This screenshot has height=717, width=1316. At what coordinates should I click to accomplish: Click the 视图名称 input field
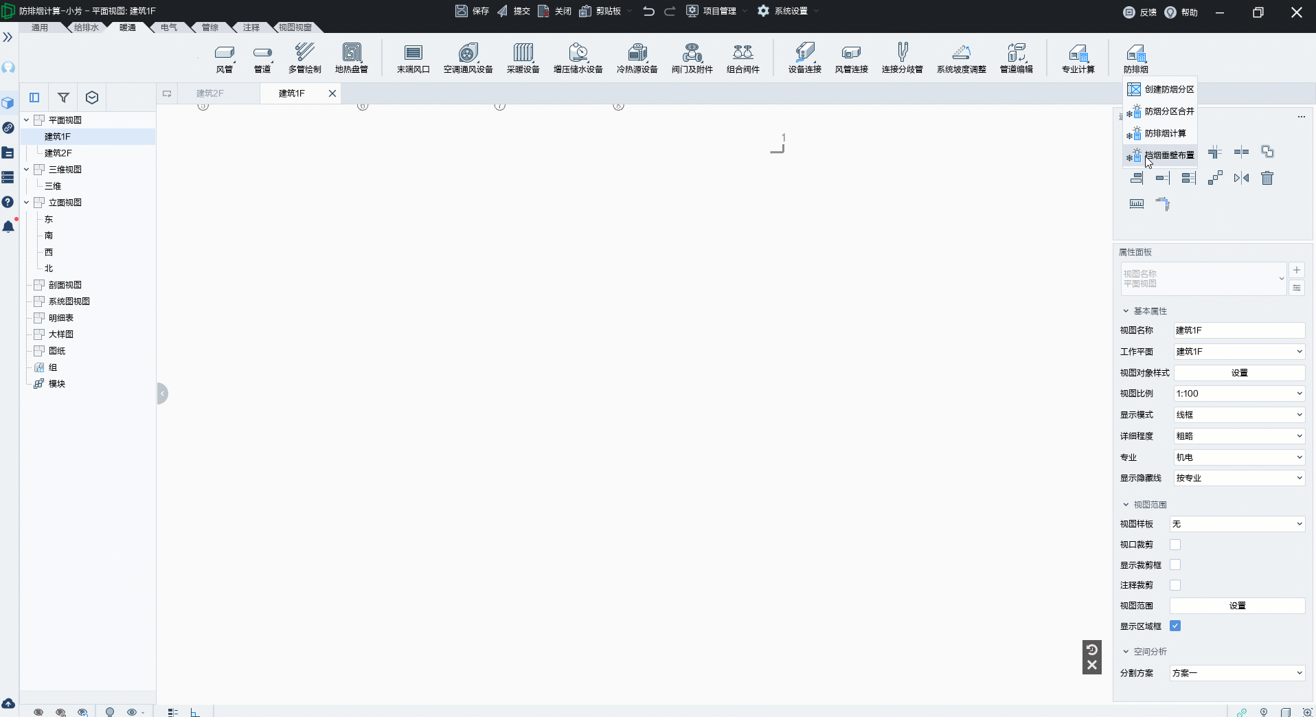click(1238, 330)
